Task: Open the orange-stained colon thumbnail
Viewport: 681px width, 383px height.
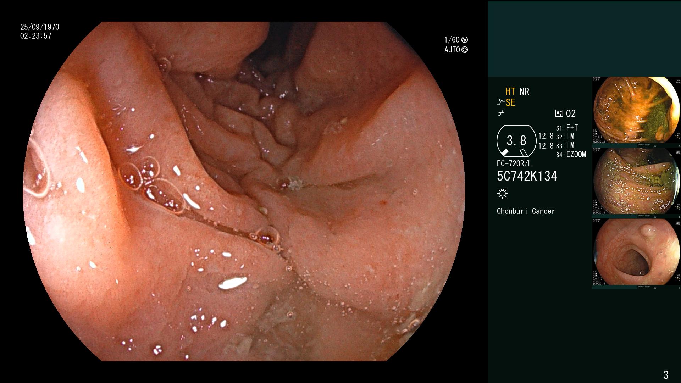Action: [636, 110]
